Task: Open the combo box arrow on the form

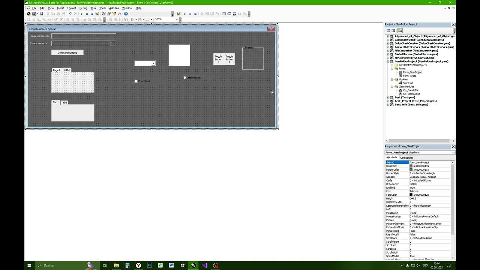Action: (x=153, y=63)
